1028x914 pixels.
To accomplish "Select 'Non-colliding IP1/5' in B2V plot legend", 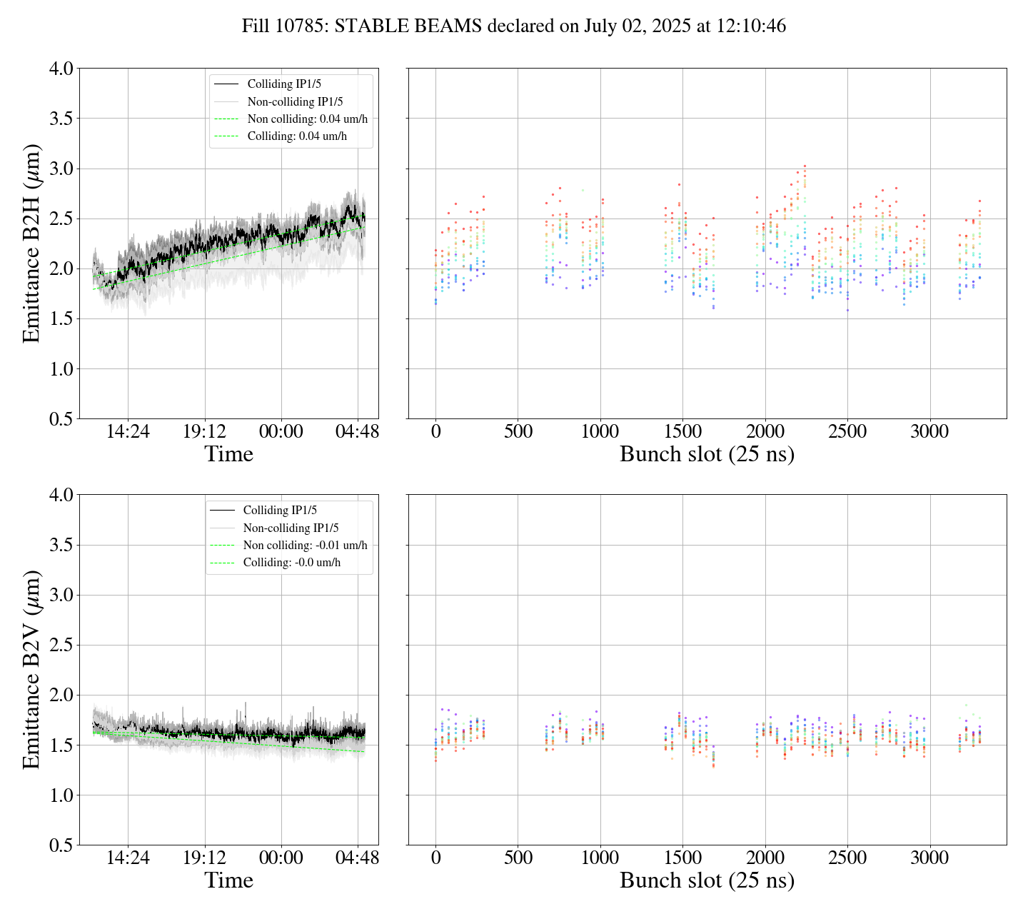I will tap(291, 528).
